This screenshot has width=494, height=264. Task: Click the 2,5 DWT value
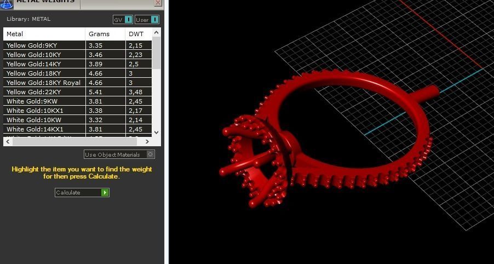134,64
